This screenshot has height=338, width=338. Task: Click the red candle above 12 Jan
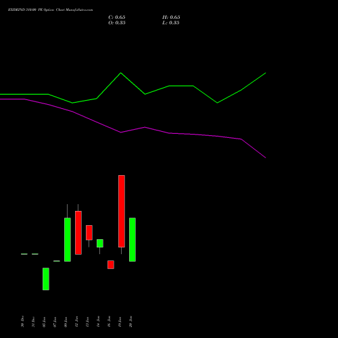[78, 233]
